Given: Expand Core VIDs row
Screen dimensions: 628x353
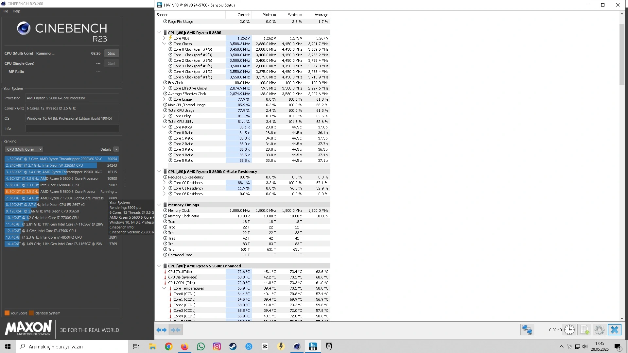Looking at the screenshot, I should pos(164,38).
